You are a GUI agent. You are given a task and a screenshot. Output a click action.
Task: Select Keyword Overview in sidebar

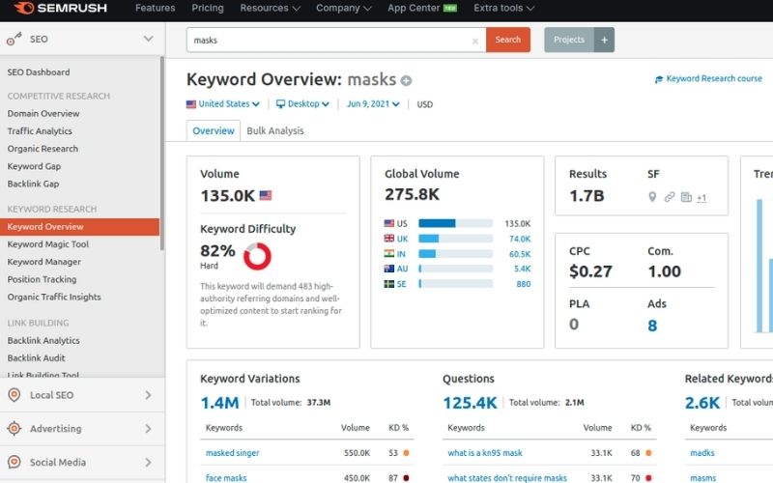pyautogui.click(x=80, y=227)
